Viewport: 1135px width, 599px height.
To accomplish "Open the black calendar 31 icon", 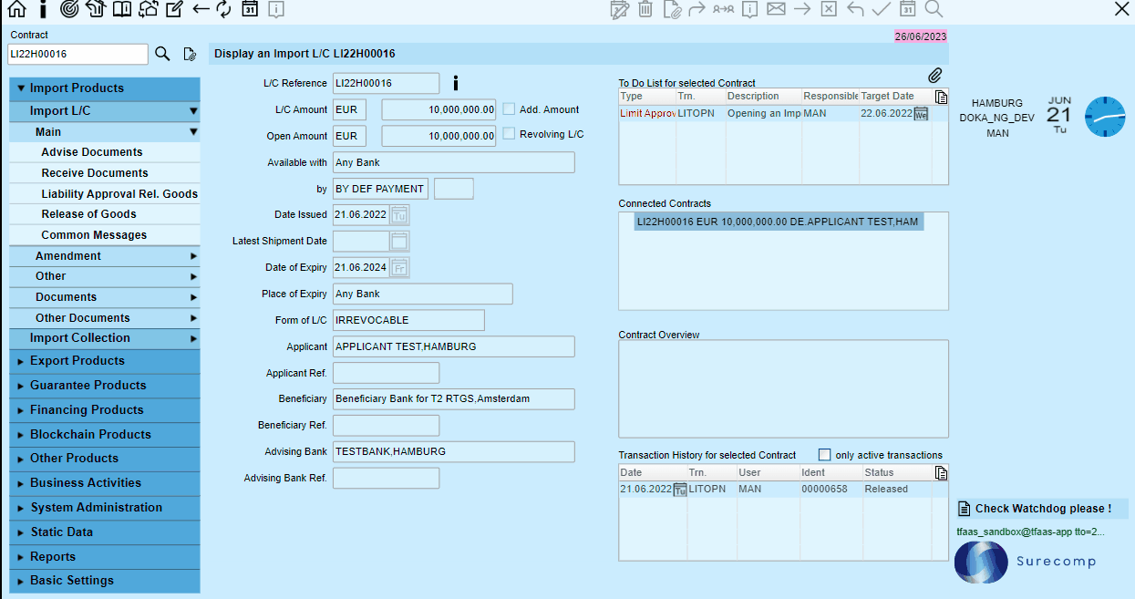I will click(x=250, y=9).
